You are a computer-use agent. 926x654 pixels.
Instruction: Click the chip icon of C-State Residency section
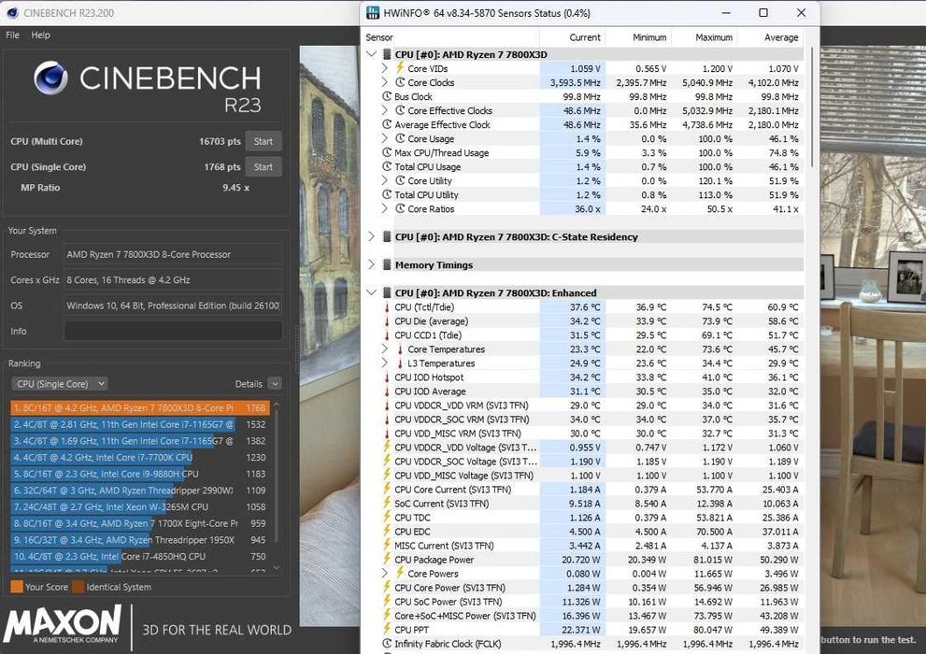pyautogui.click(x=387, y=236)
